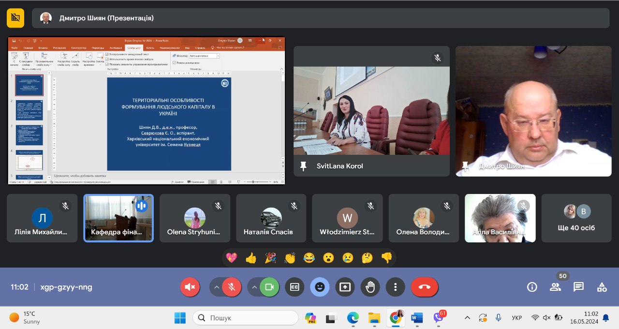Viewport: 619px width, 329px height.
Task: Click the present screen icon
Action: tap(345, 287)
